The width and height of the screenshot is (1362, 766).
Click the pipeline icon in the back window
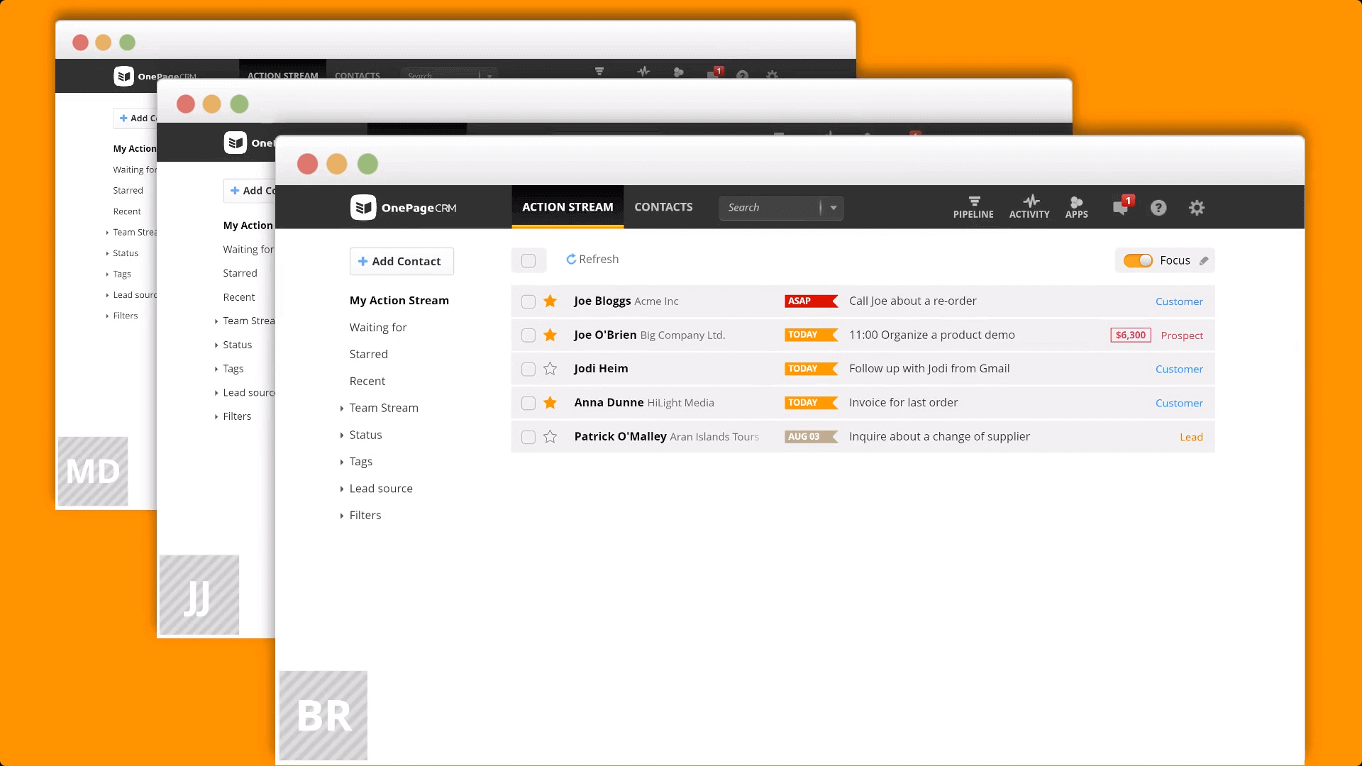599,72
